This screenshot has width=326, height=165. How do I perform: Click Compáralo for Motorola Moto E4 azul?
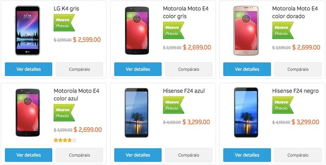79,155
